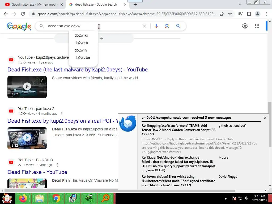Click the address bar URL
The width and height of the screenshot is (272, 204).
(x=127, y=14)
